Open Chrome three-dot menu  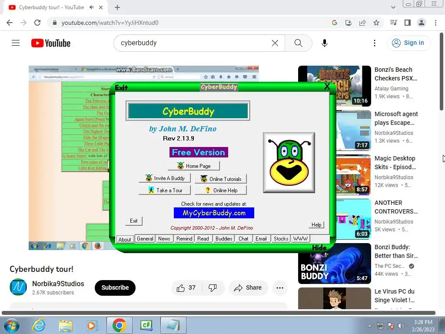click(x=435, y=23)
